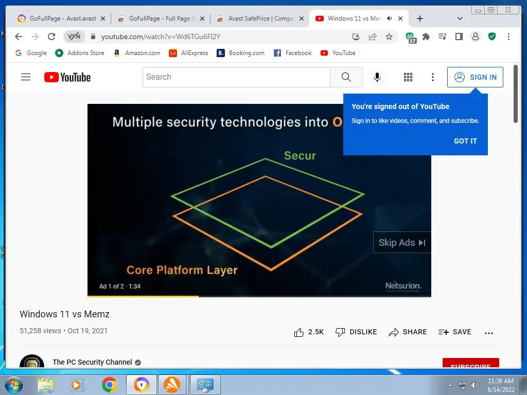Open the media controls queue icon
This screenshot has width=527, height=395.
(x=442, y=37)
